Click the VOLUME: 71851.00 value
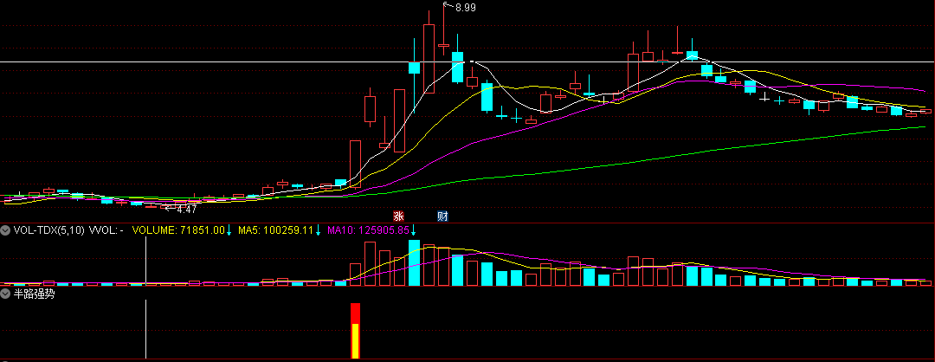 [178, 229]
